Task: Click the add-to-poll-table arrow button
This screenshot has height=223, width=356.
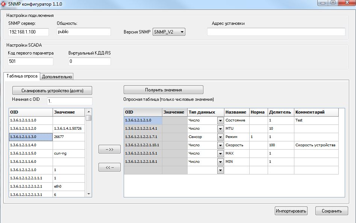Action: (109, 149)
